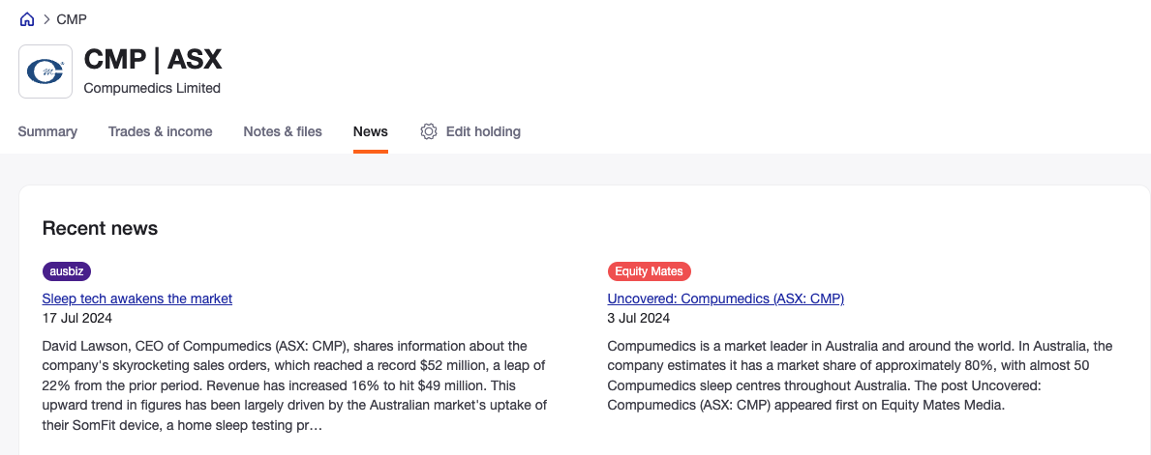Click the breadcrumb chevron separator

[x=46, y=19]
